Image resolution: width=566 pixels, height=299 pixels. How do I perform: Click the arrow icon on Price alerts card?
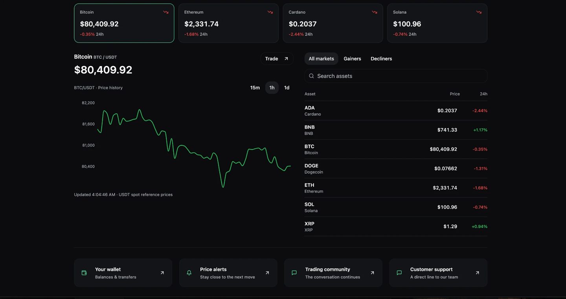click(267, 273)
